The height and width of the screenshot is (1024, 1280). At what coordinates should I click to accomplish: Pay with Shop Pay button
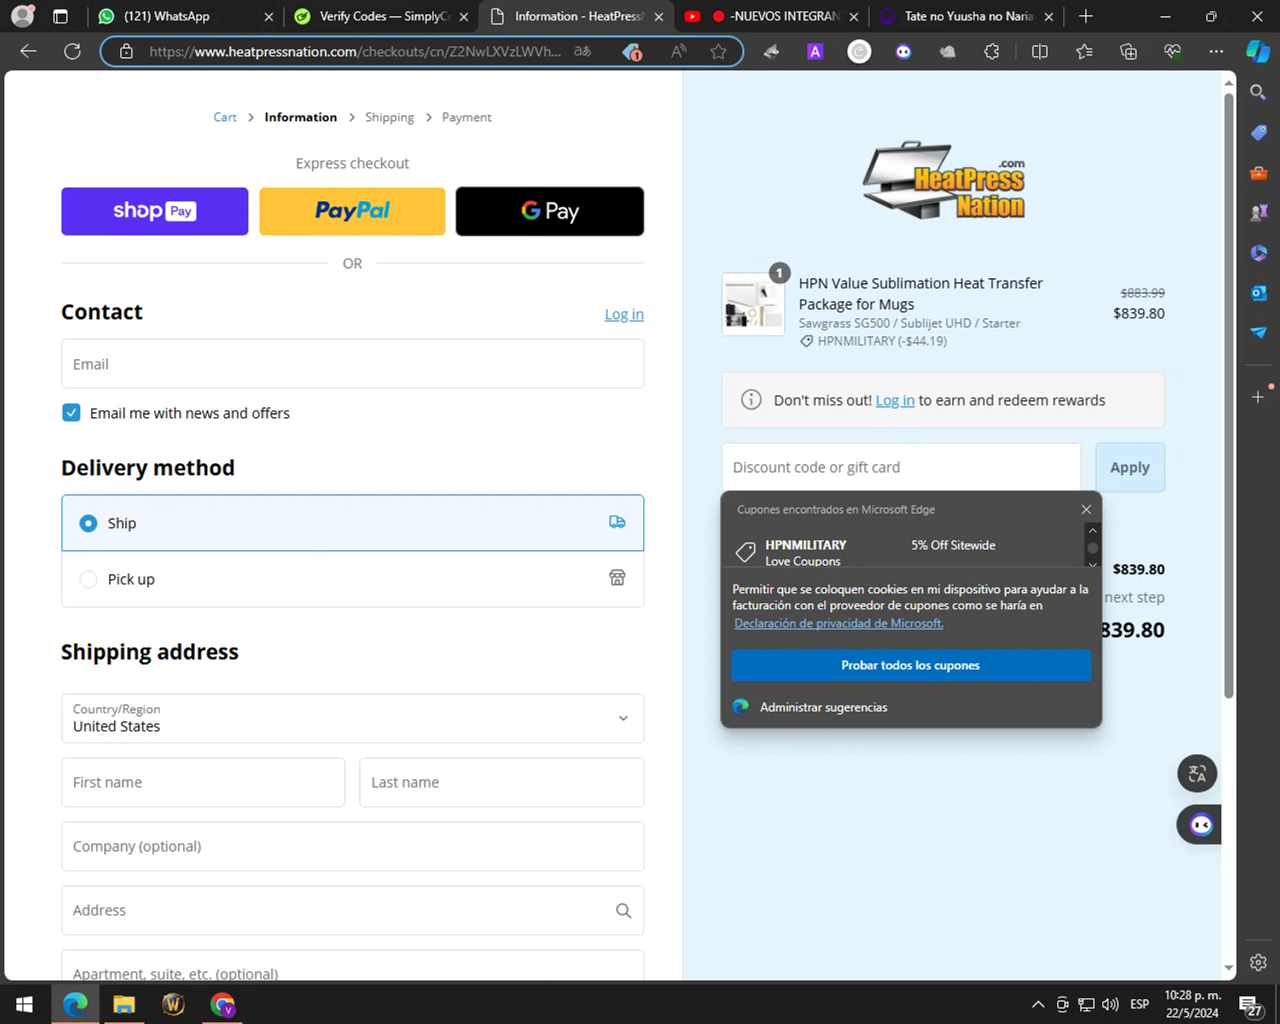pos(154,211)
